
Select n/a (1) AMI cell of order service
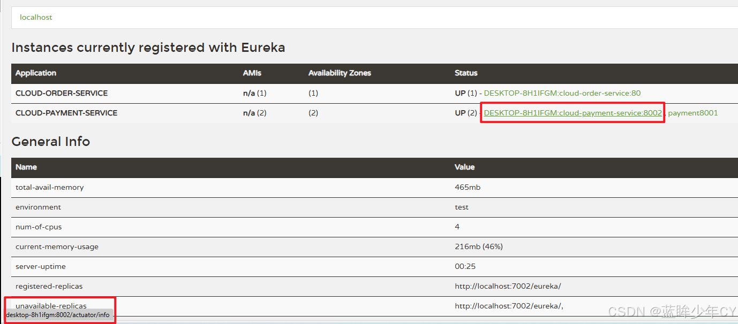point(255,93)
